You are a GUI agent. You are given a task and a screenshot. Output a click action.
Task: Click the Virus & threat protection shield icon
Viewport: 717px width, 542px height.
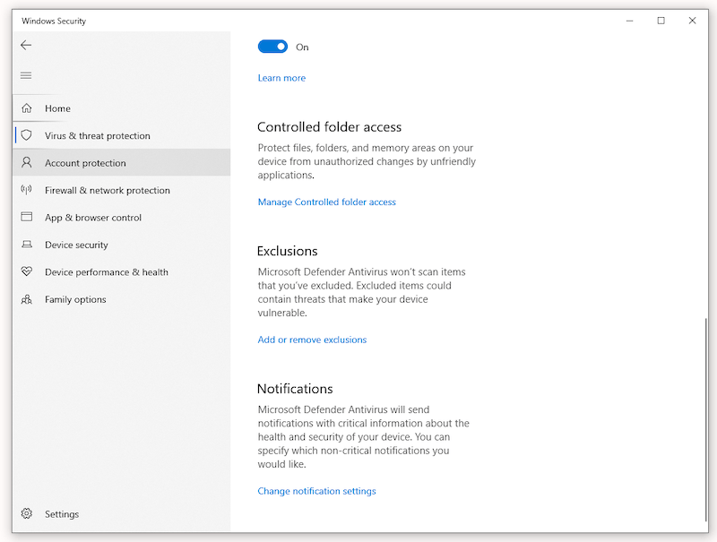[27, 135]
